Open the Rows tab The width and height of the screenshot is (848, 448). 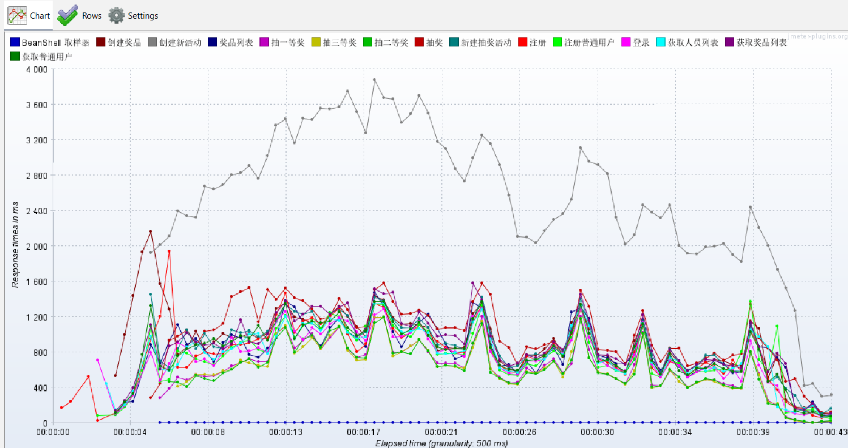point(79,15)
